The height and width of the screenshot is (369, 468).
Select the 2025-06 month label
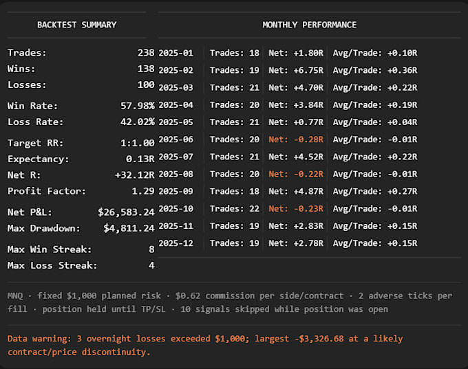point(175,139)
